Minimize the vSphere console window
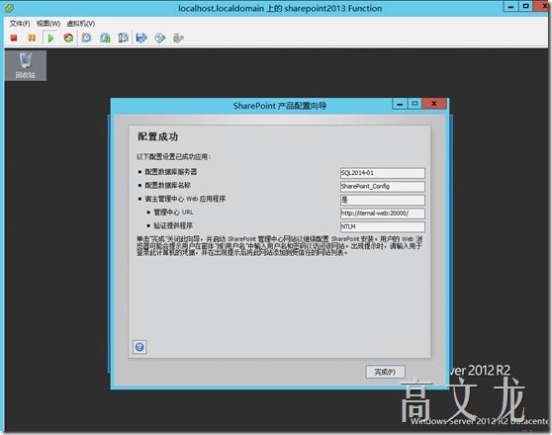This screenshot has width=552, height=435. [x=511, y=6]
